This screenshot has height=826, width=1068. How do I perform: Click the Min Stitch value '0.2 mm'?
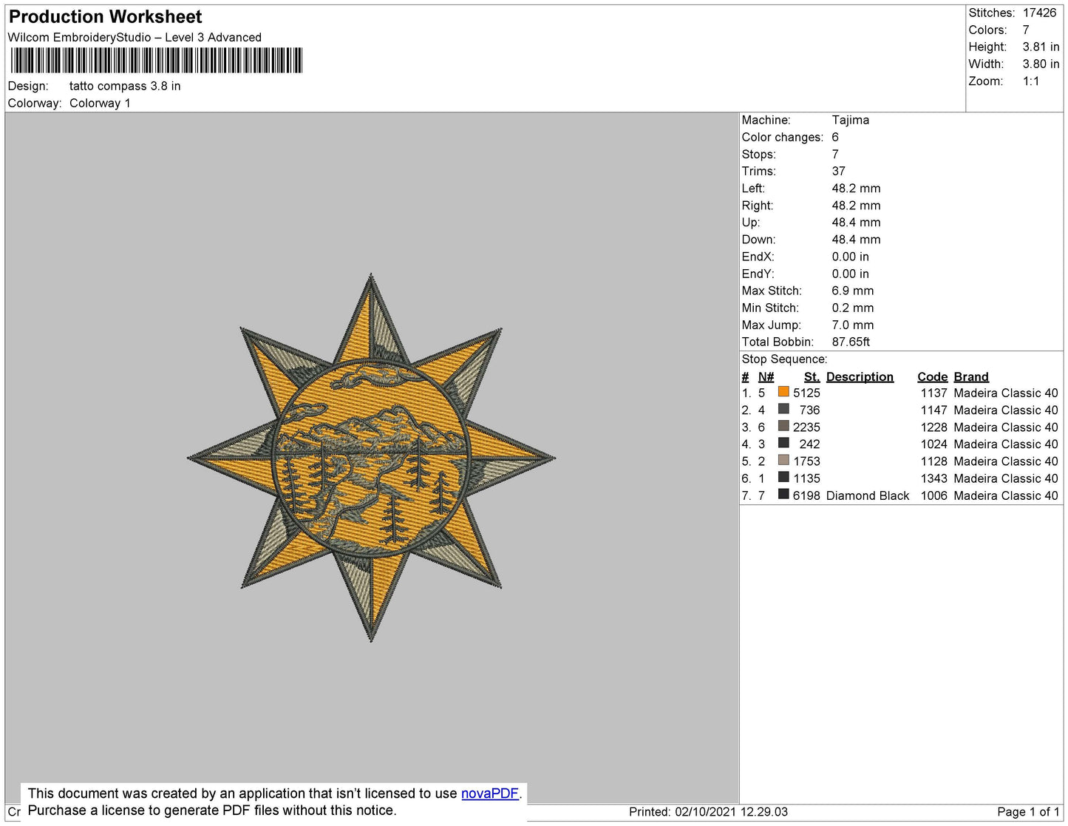(x=853, y=308)
